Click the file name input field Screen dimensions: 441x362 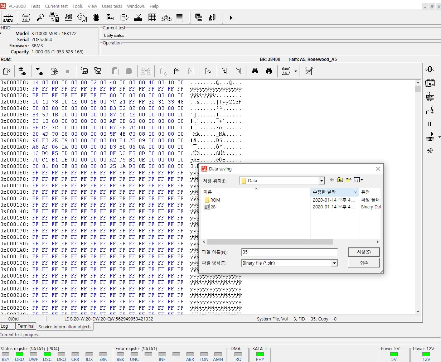(289, 252)
